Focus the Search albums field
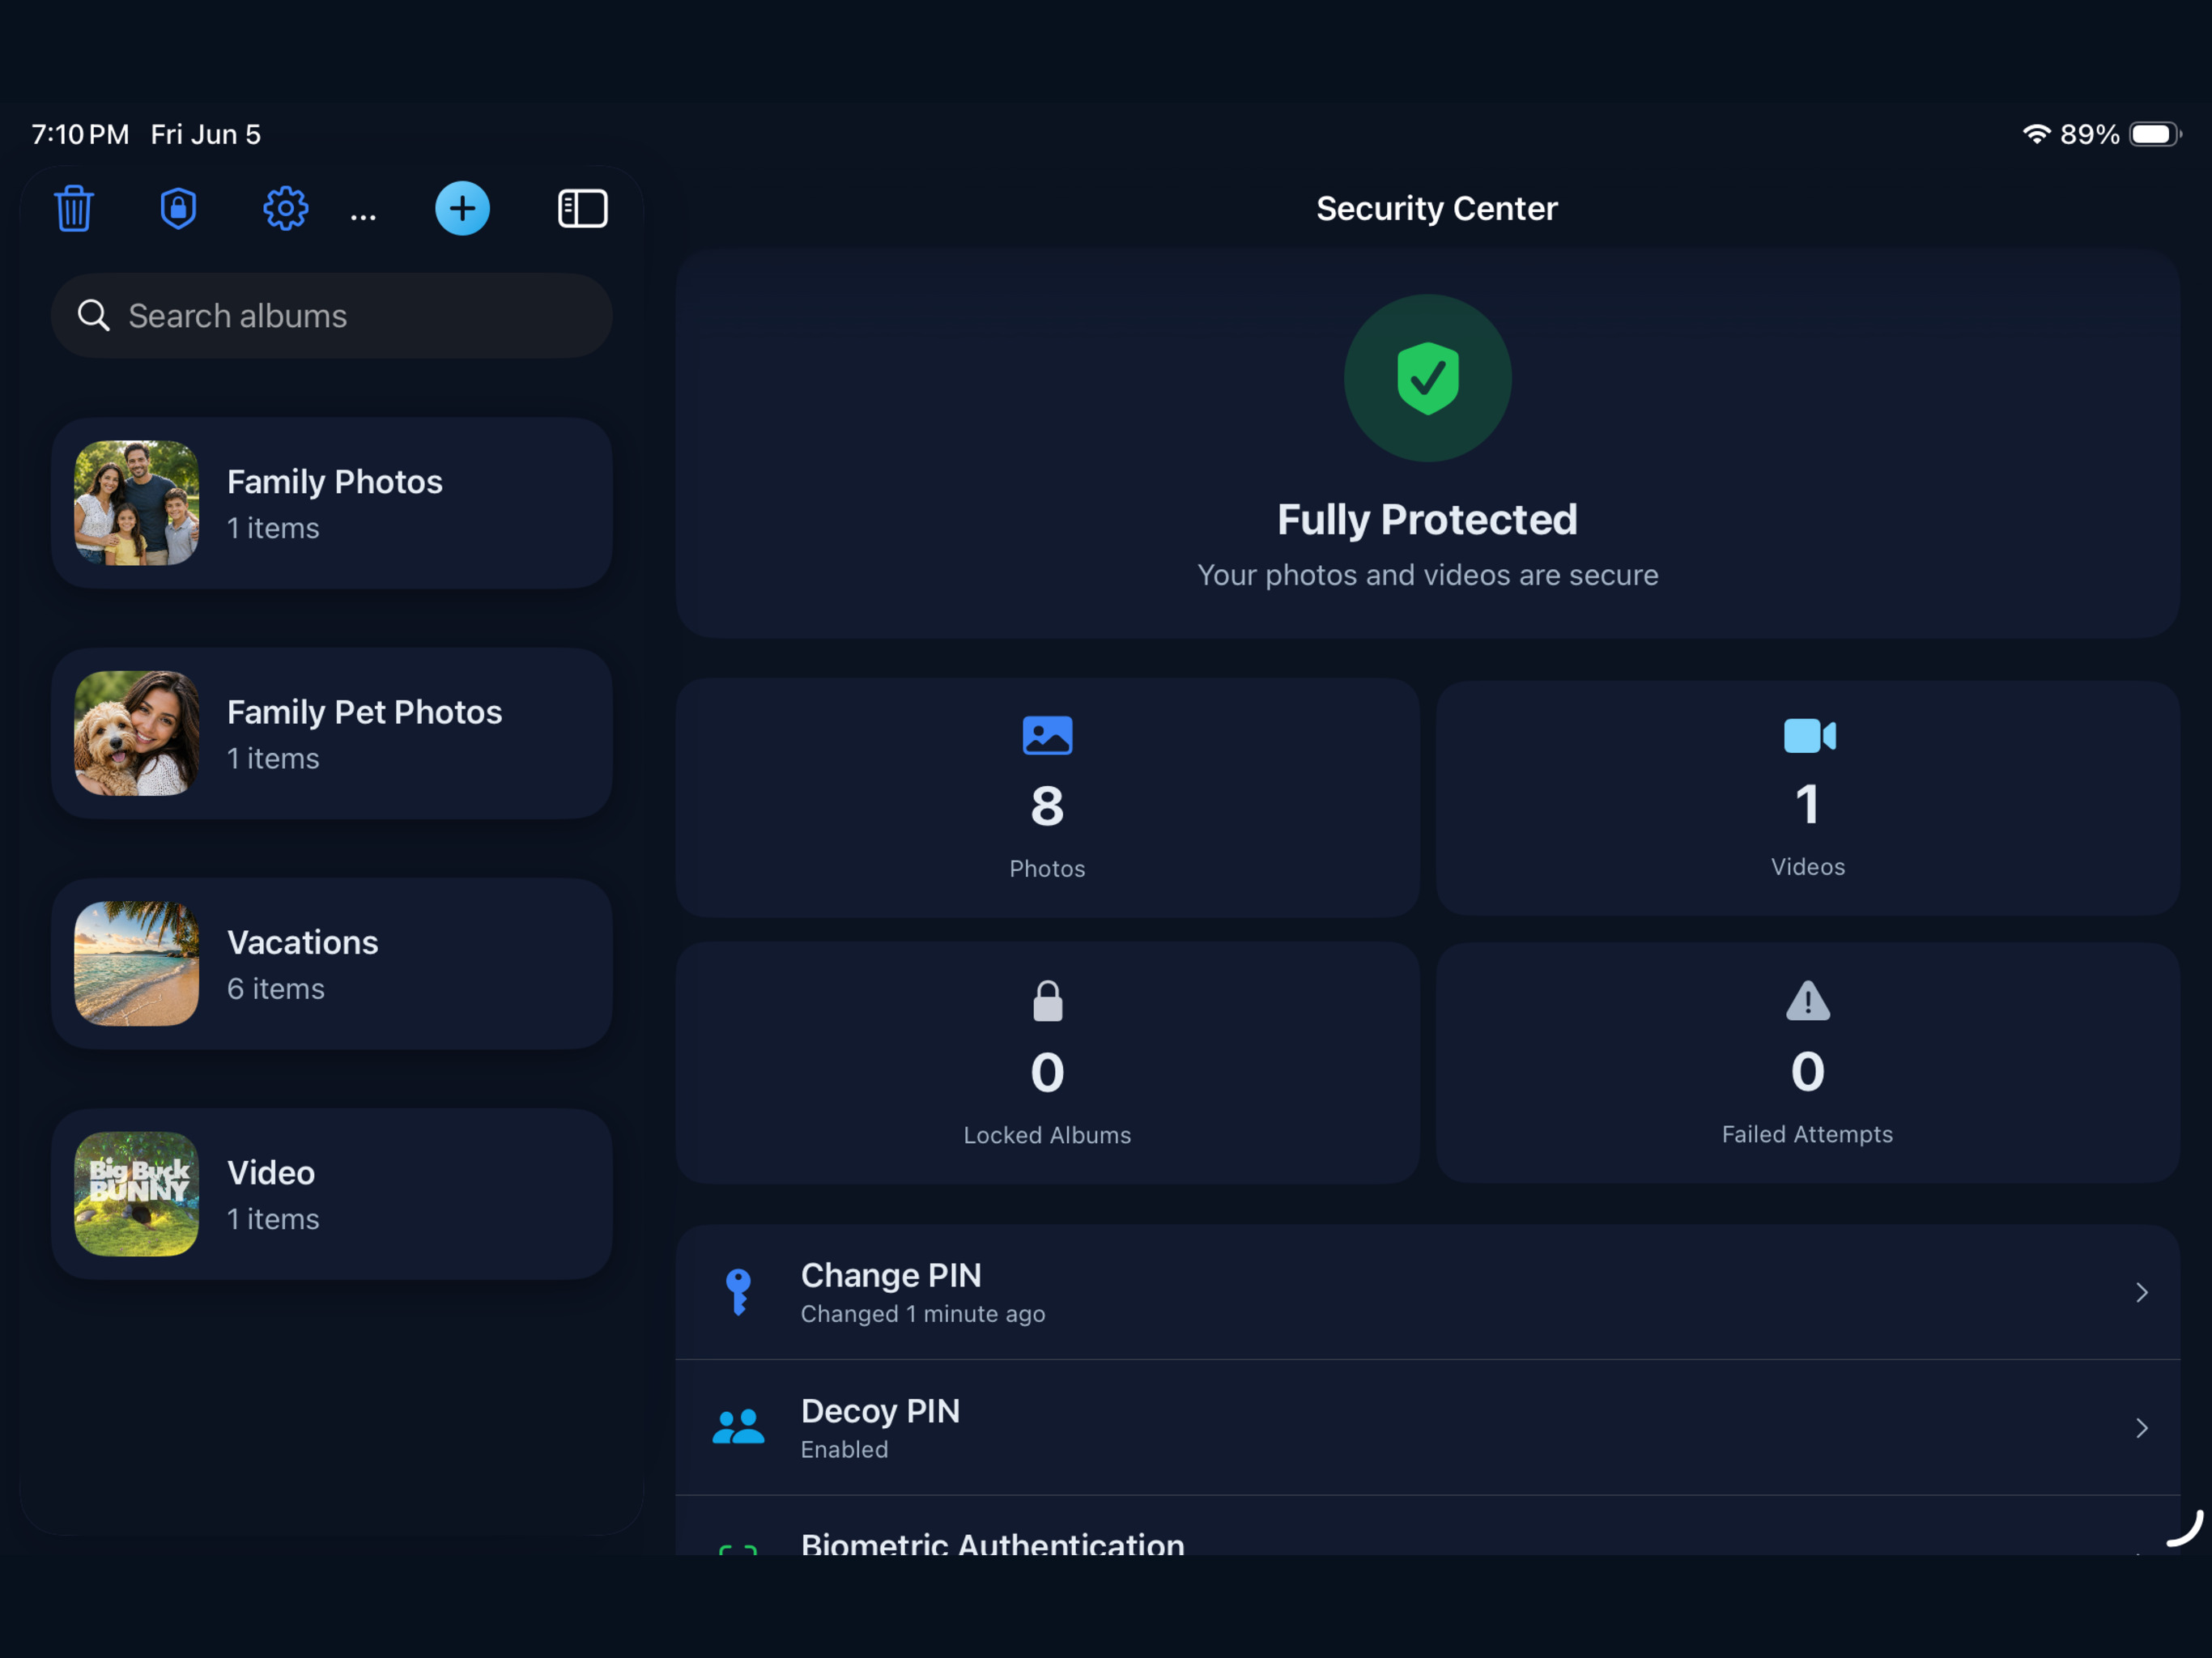The height and width of the screenshot is (1658, 2212). 331,315
